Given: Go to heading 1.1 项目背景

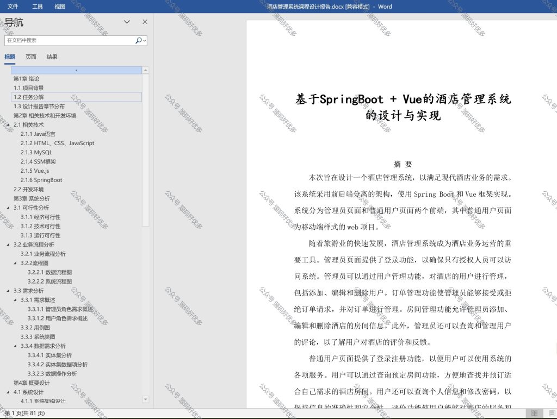Looking at the screenshot, I should [29, 88].
